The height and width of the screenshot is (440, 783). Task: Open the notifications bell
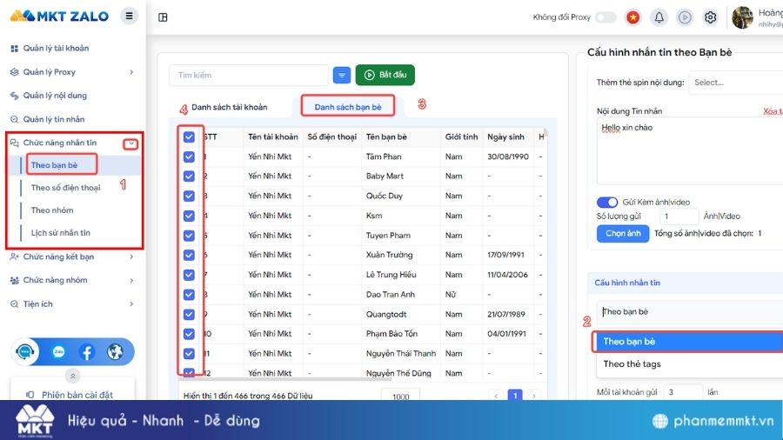pyautogui.click(x=659, y=17)
